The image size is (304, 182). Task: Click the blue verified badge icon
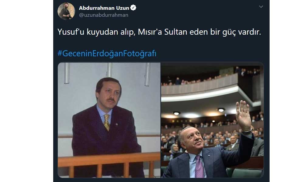click(x=133, y=8)
